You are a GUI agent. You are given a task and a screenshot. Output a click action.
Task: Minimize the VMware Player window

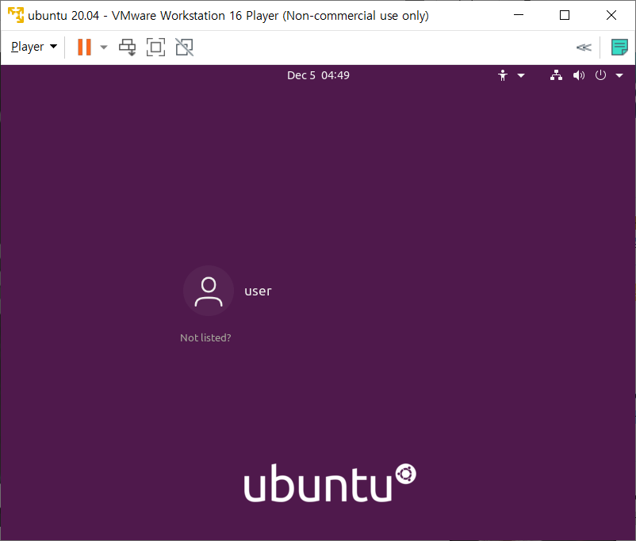(x=519, y=15)
